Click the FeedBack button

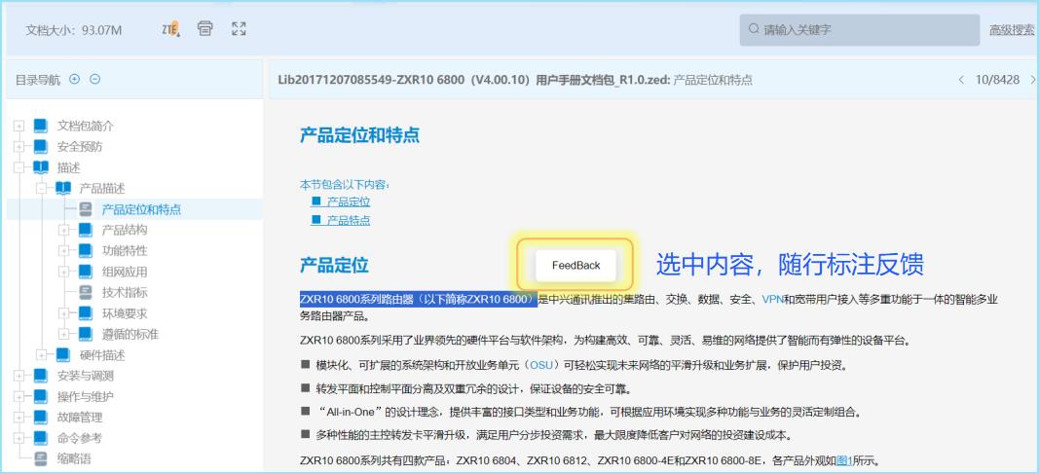[x=575, y=265]
